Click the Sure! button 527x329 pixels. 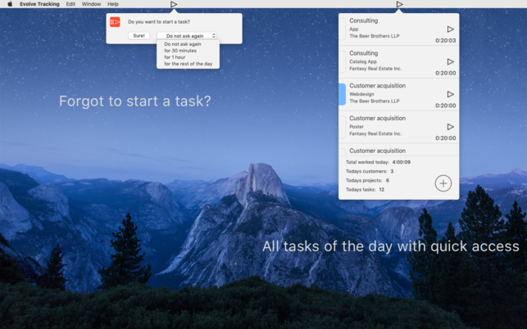pos(139,35)
